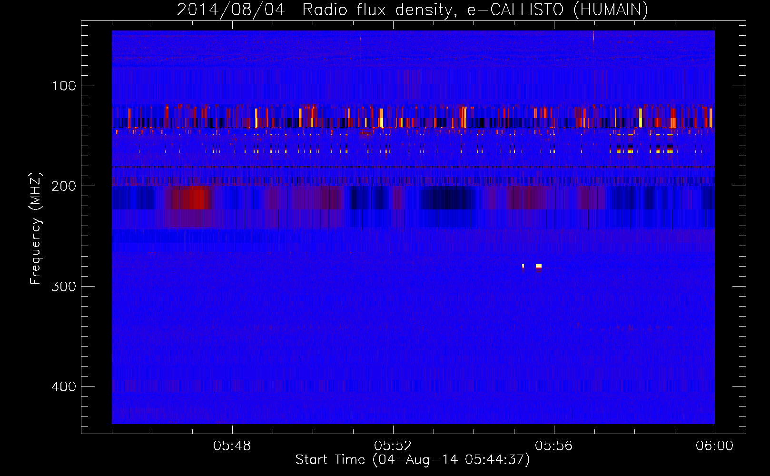This screenshot has height=476, width=770.
Task: Click the 'Start Time (04-Aug-14 05:44:37)' label
Action: 413,460
